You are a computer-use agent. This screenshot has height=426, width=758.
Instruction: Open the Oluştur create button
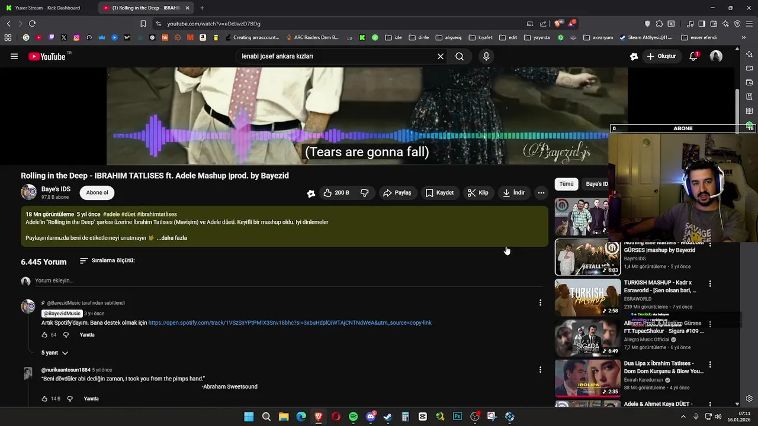(662, 56)
